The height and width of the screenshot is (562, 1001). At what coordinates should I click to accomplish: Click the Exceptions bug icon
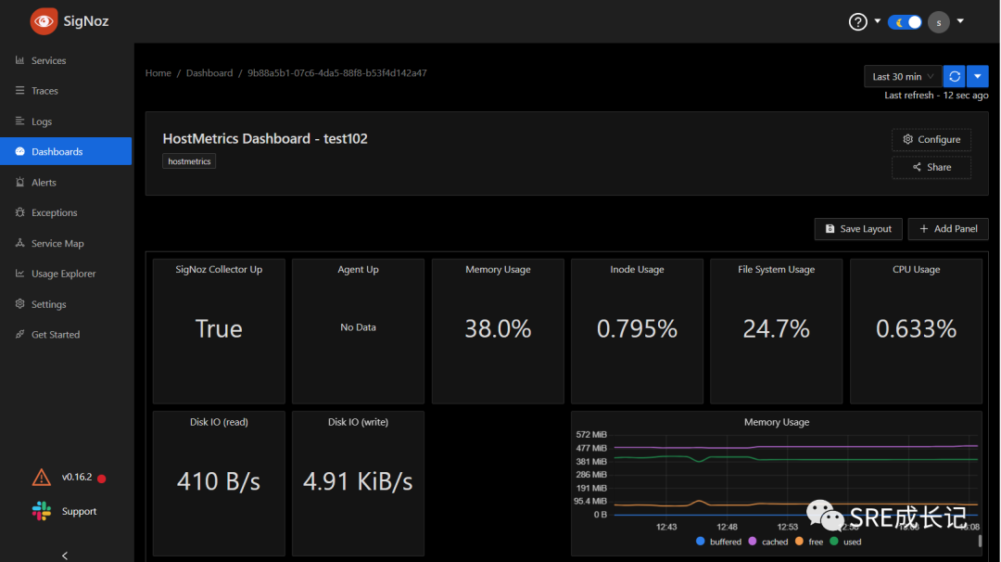coord(19,212)
